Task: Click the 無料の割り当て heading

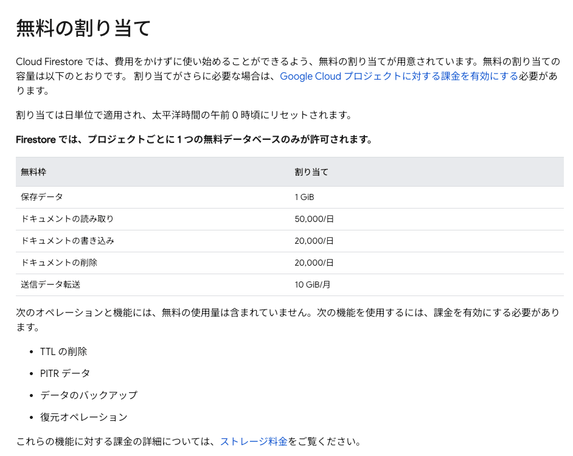Action: pyautogui.click(x=83, y=28)
